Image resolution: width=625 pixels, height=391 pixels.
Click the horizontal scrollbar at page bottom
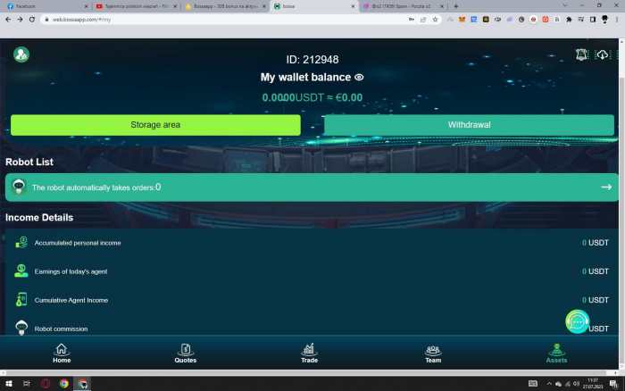click(x=304, y=371)
